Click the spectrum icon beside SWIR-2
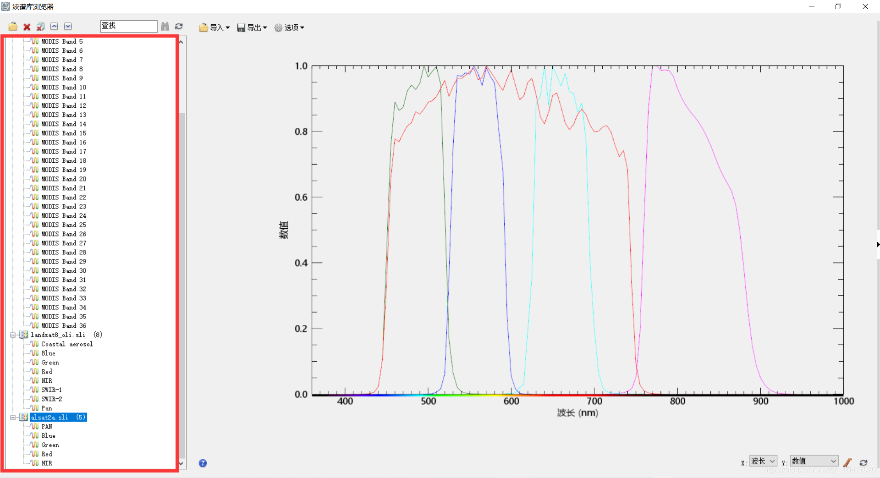This screenshot has width=880, height=478. tap(35, 399)
